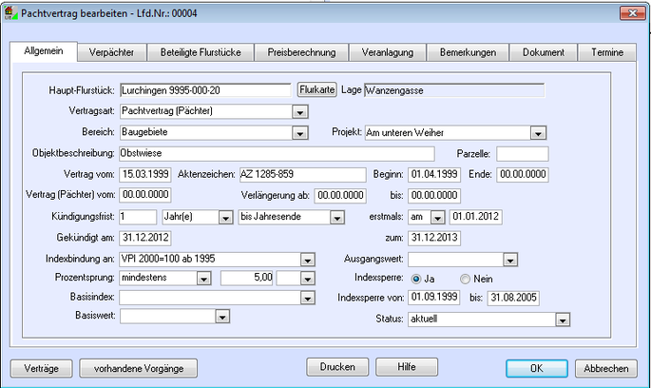Image resolution: width=651 pixels, height=388 pixels.
Task: Select the Nein radio button for Indexsperre
Action: pyautogui.click(x=466, y=279)
